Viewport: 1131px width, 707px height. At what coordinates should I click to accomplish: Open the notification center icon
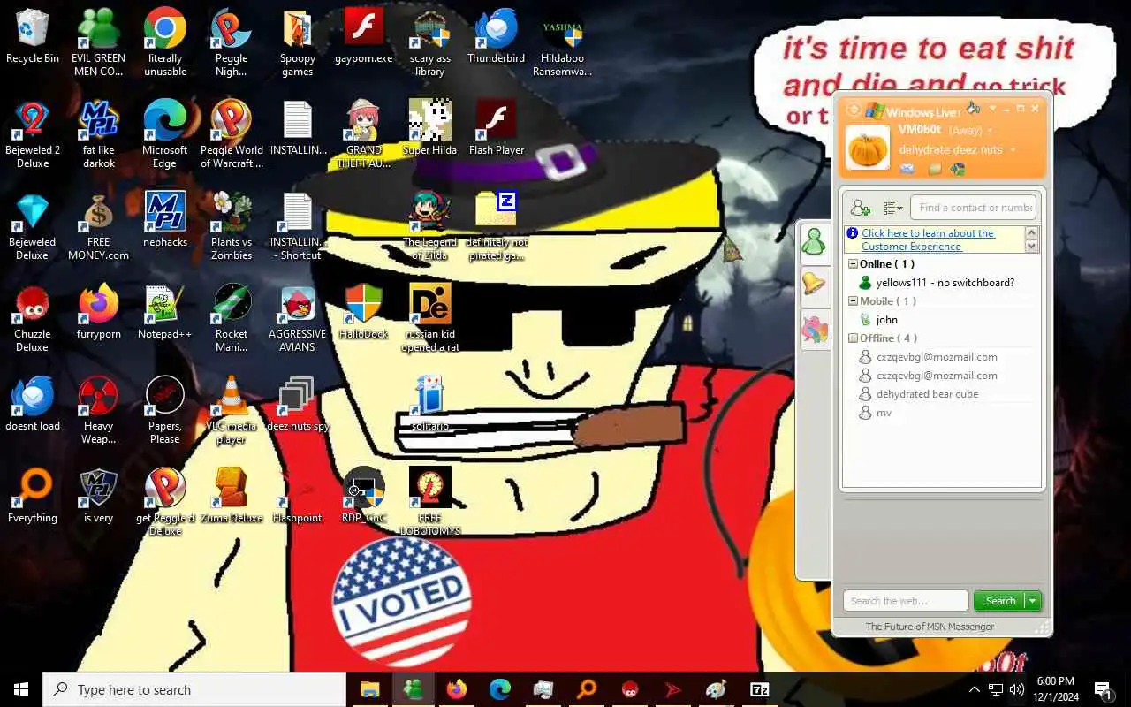1104,689
